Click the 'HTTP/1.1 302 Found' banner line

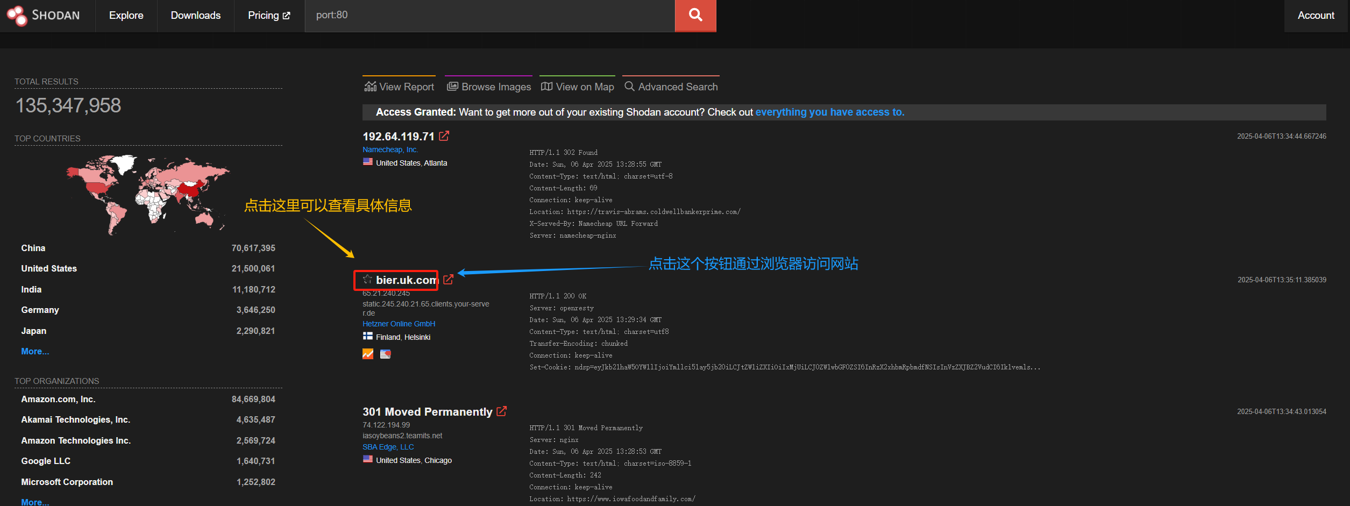563,153
